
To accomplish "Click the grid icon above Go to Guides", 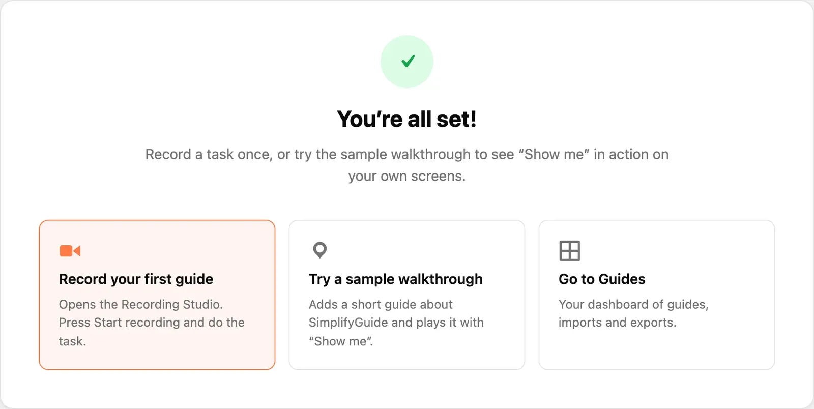I will point(569,251).
